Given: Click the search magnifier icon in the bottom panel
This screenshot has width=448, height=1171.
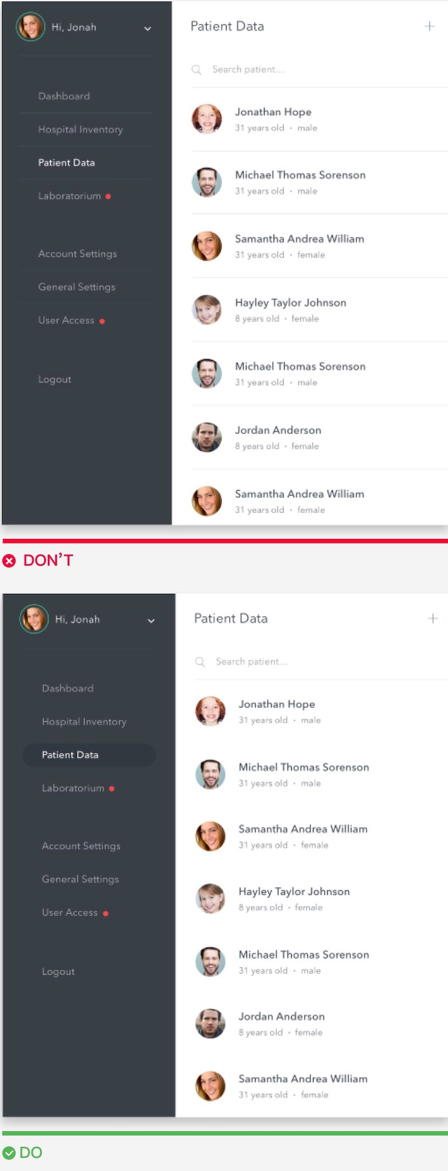Looking at the screenshot, I should pyautogui.click(x=200, y=662).
